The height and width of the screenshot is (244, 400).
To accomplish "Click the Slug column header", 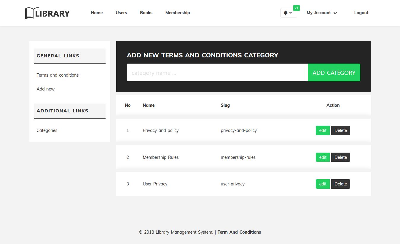I will coord(225,105).
